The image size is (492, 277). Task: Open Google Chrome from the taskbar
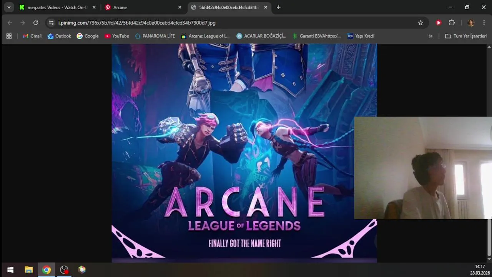(x=47, y=270)
